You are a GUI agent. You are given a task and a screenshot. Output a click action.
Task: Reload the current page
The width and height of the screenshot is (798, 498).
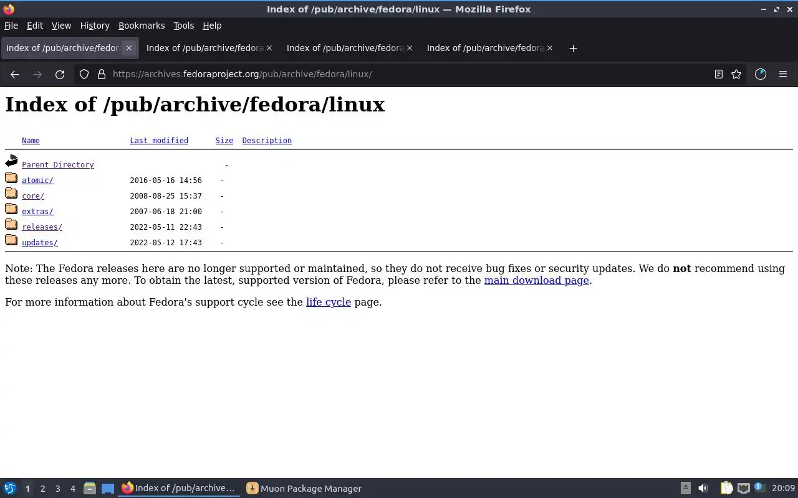tap(60, 74)
